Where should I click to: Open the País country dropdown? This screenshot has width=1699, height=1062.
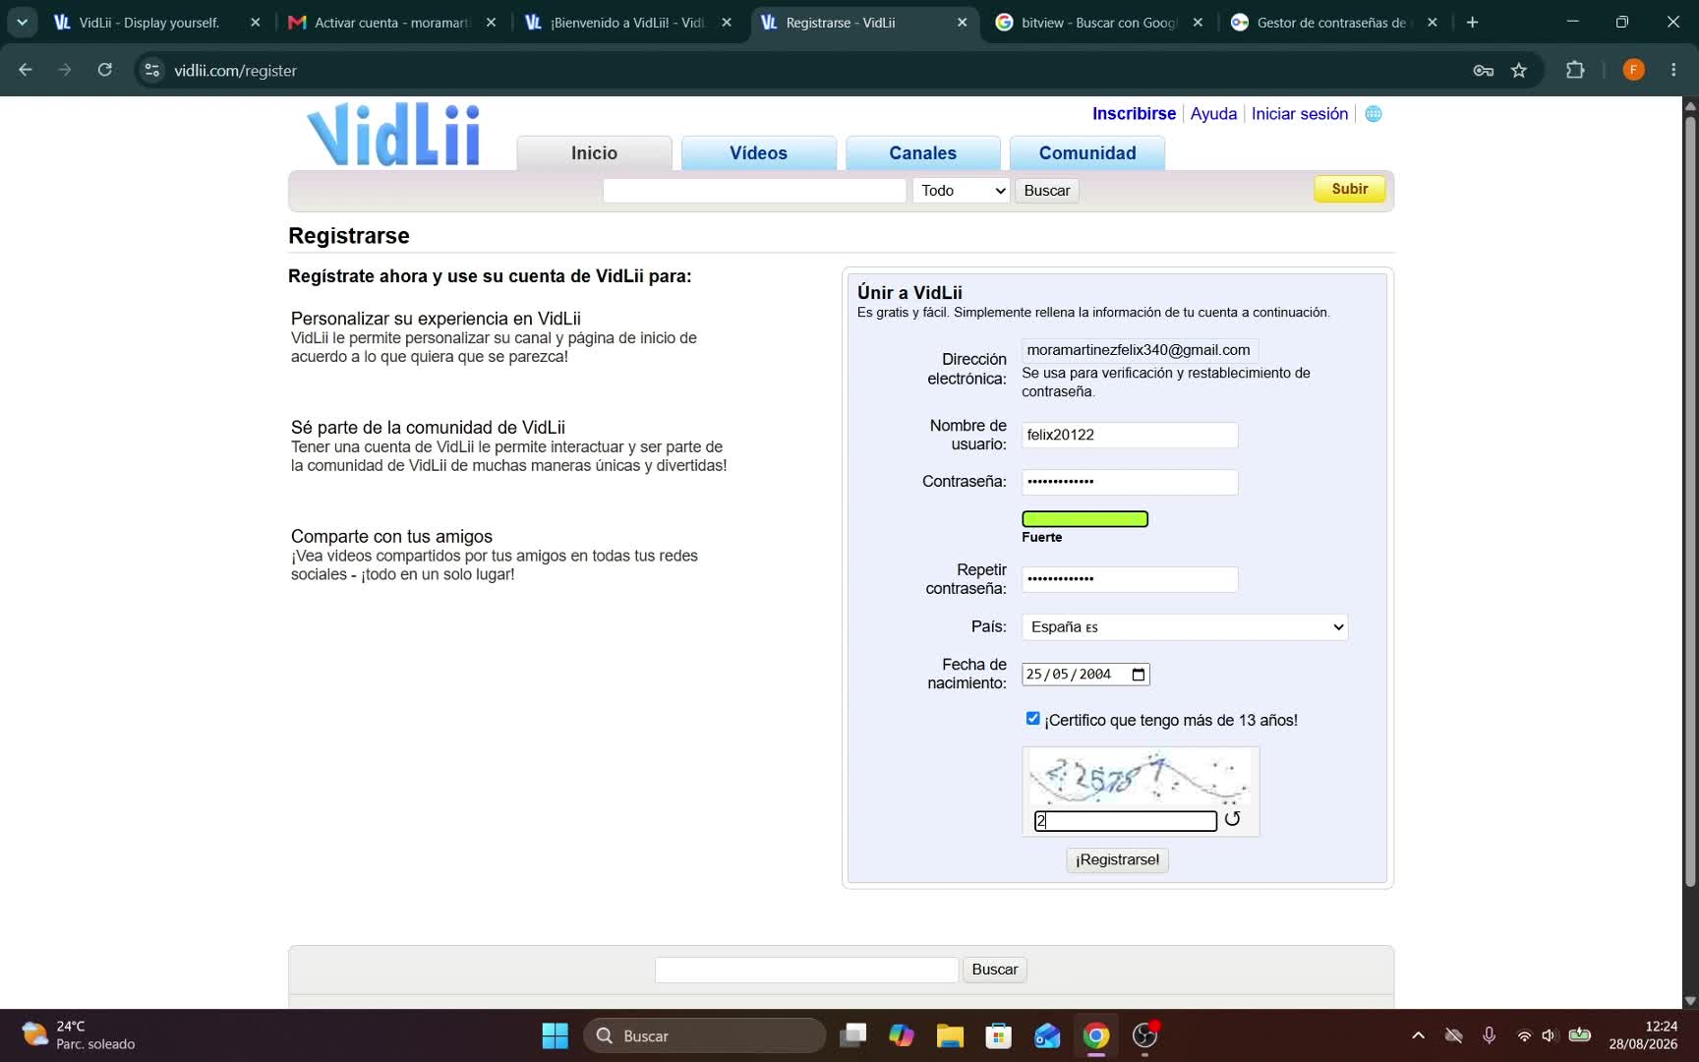tap(1185, 627)
